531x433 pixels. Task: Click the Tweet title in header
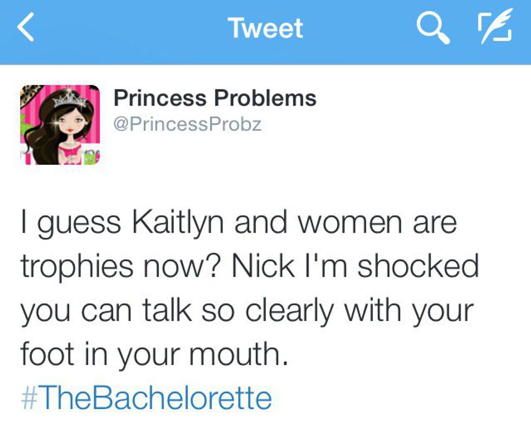pos(265,28)
